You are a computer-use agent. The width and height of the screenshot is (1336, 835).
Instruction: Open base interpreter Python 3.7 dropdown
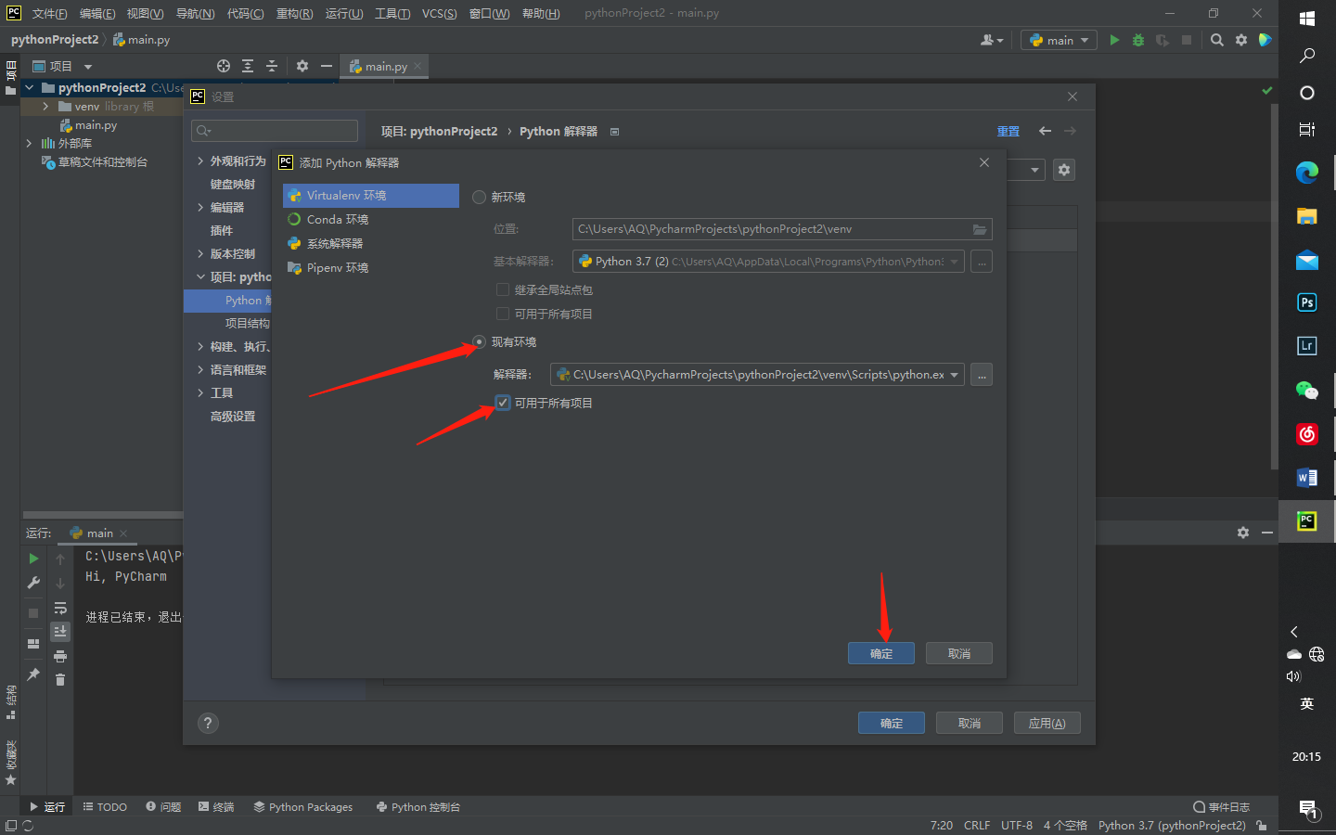point(954,262)
